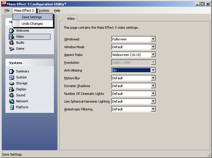212x158 pixels.
Task: Click the Storage drive icon
Action: coord(12,84)
